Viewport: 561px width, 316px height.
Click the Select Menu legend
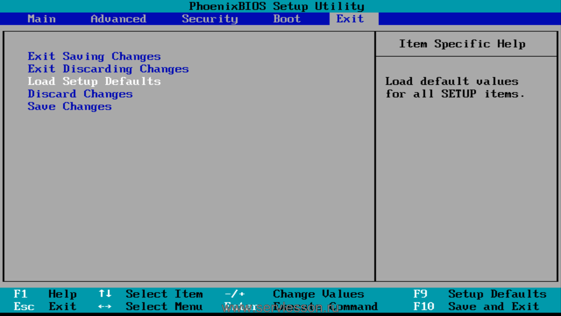click(164, 307)
